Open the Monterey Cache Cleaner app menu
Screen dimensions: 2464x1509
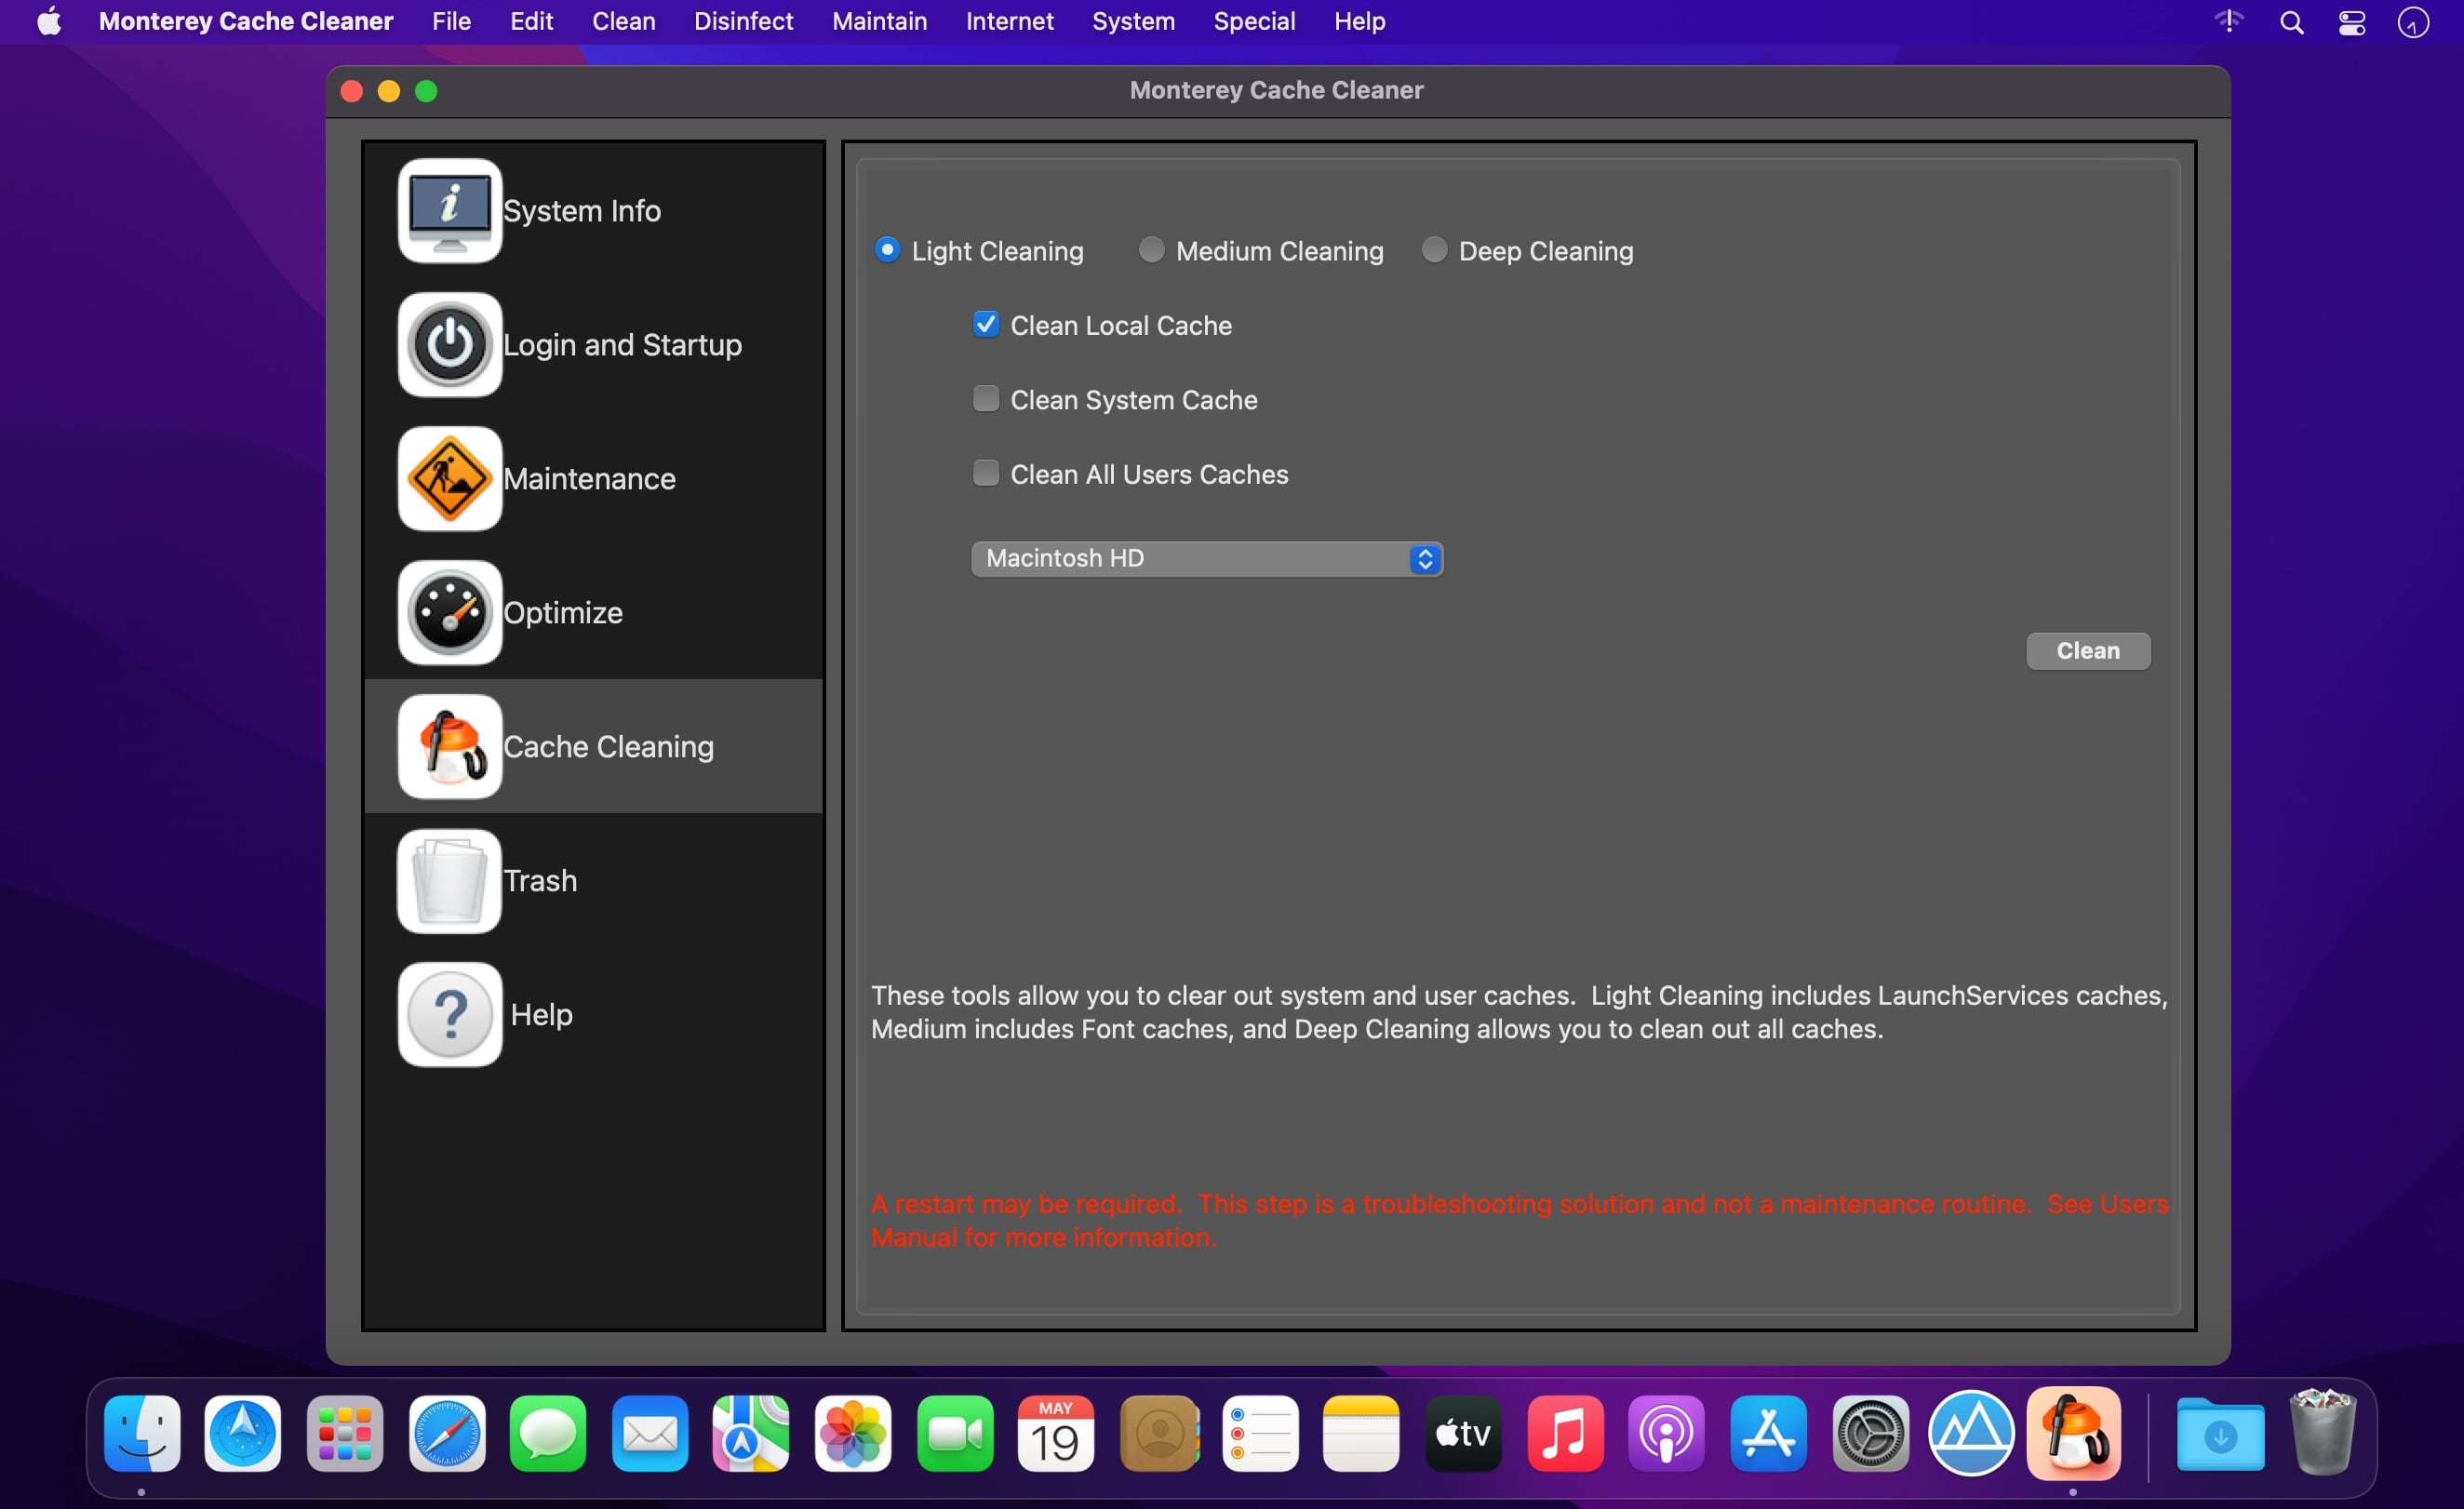pyautogui.click(x=245, y=21)
